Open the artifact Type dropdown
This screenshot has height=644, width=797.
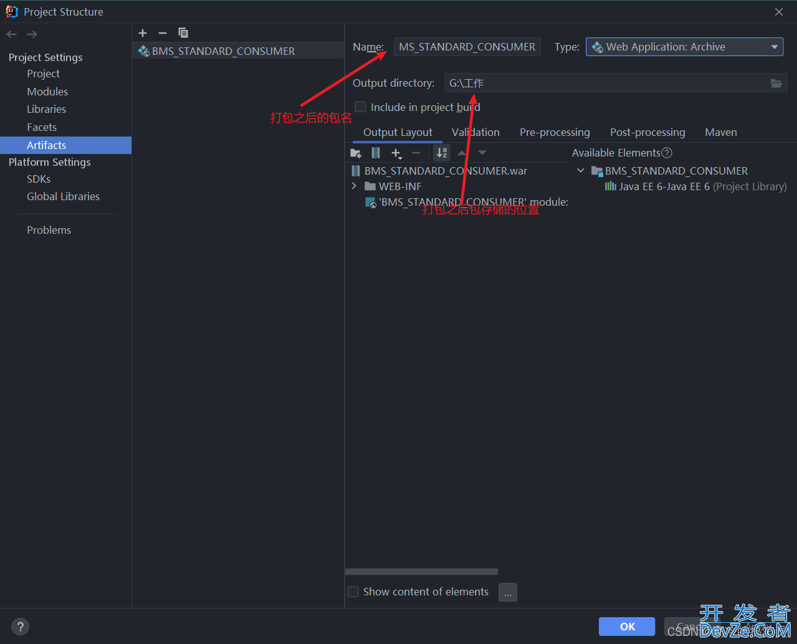point(684,47)
